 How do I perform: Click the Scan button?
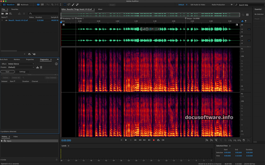pyautogui.click(x=8, y=72)
